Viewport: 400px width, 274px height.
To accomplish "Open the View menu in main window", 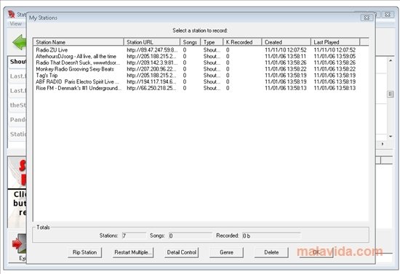I will (15, 24).
